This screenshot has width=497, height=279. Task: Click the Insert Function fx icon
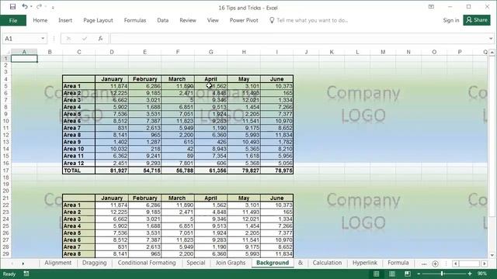[x=100, y=39]
